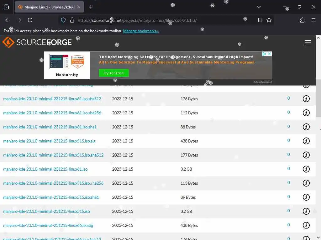Click the site security padlock icon
321x240 pixels.
[x=72, y=20]
